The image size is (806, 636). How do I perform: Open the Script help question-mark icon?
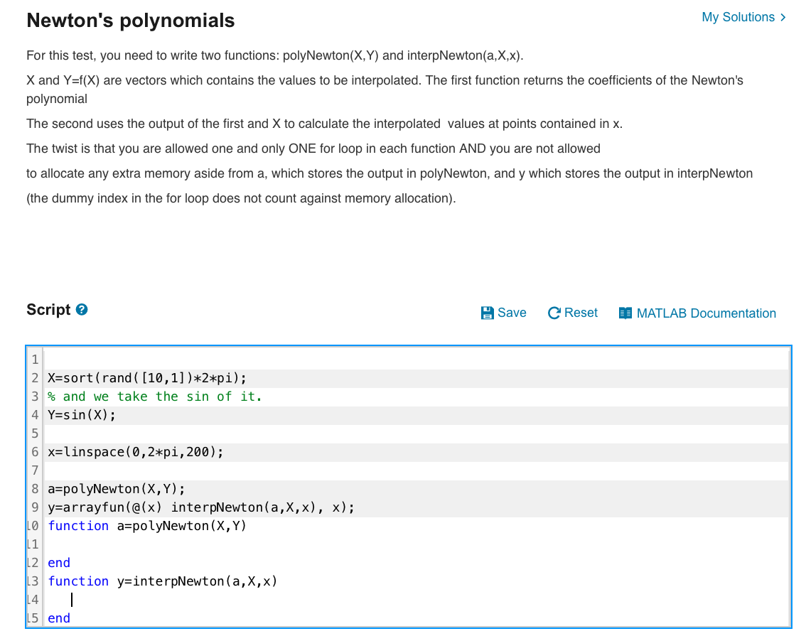click(x=82, y=308)
